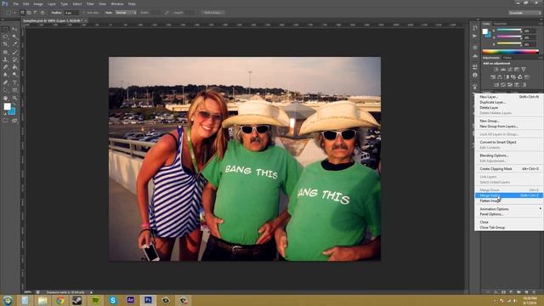Open the Image menu

pyautogui.click(x=38, y=3)
